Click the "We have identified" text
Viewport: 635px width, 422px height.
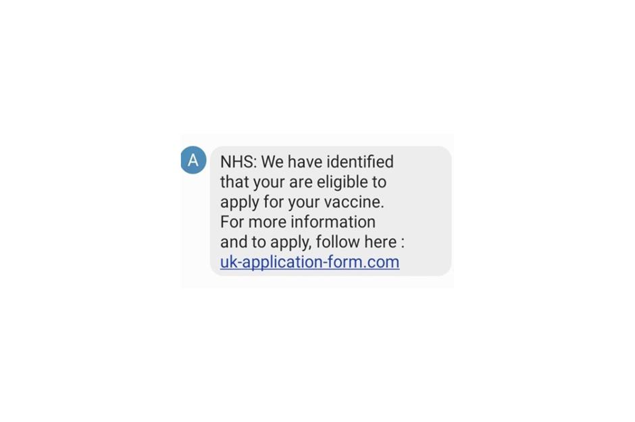[x=327, y=162]
